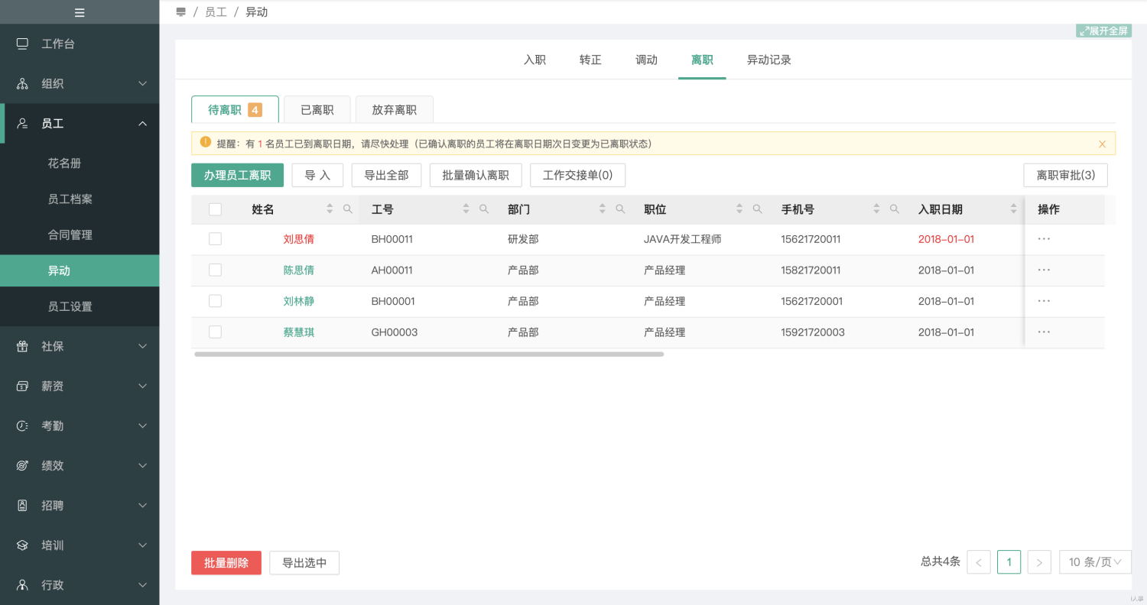
Task: Open search icon in 职位 column header
Action: [x=758, y=209]
